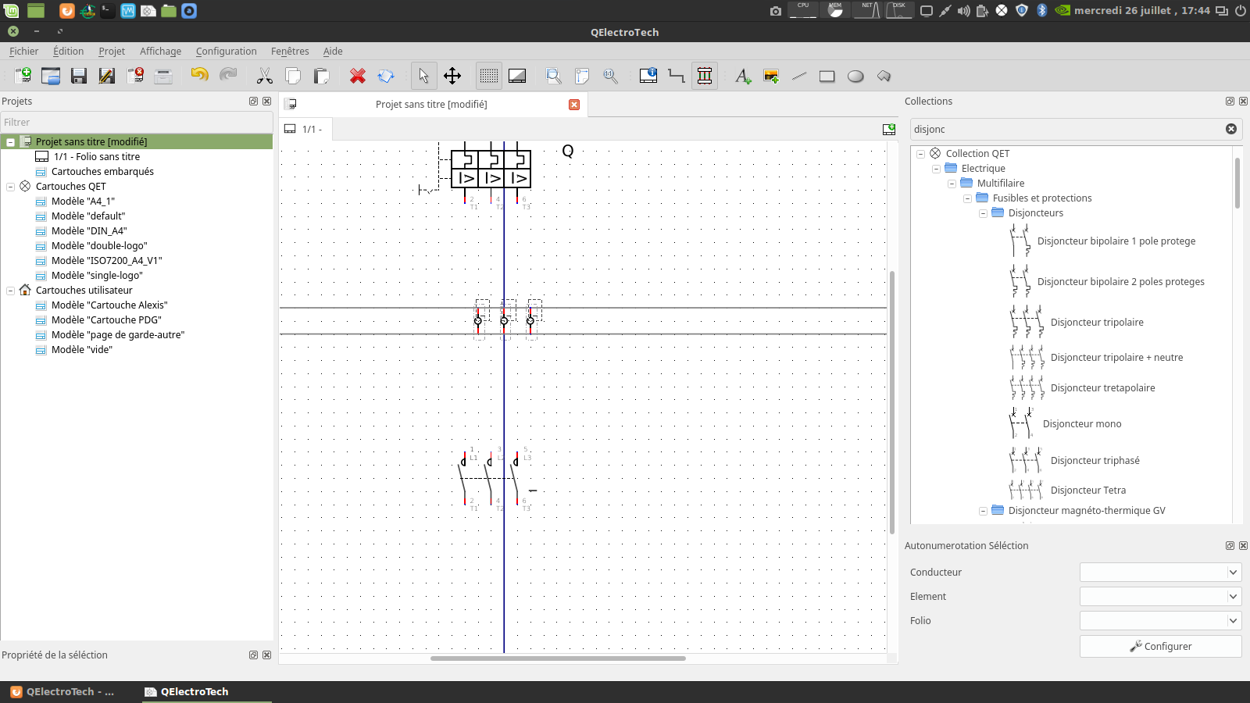Toggle the conductor auto-creation button
This screenshot has height=703, width=1250.
click(x=705, y=76)
